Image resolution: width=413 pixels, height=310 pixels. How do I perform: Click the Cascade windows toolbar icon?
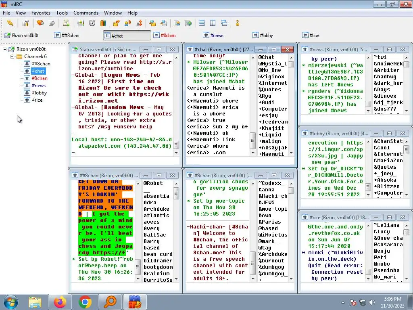pos(224,23)
